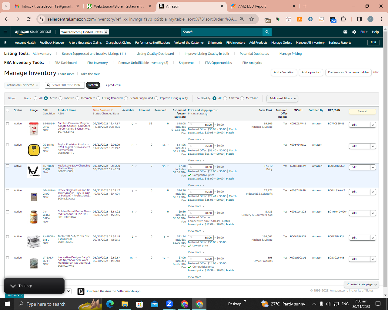This screenshot has height=310, width=388.
Task: Open File Explorer from the taskbar
Action: (125, 304)
